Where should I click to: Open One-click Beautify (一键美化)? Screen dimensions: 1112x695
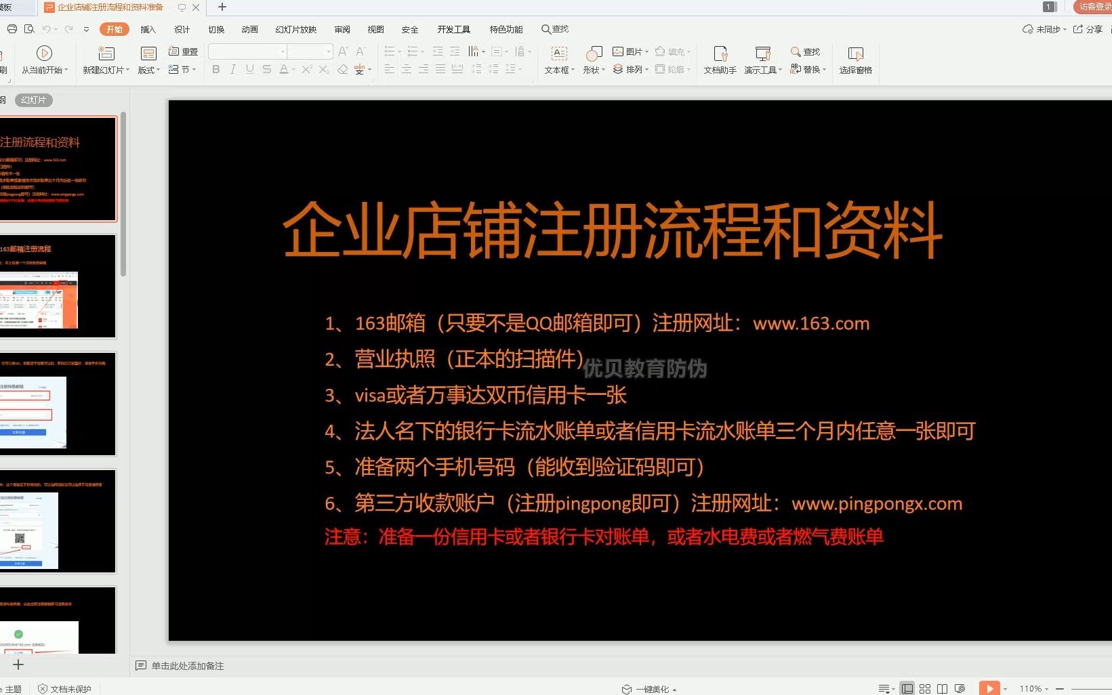tap(649, 689)
